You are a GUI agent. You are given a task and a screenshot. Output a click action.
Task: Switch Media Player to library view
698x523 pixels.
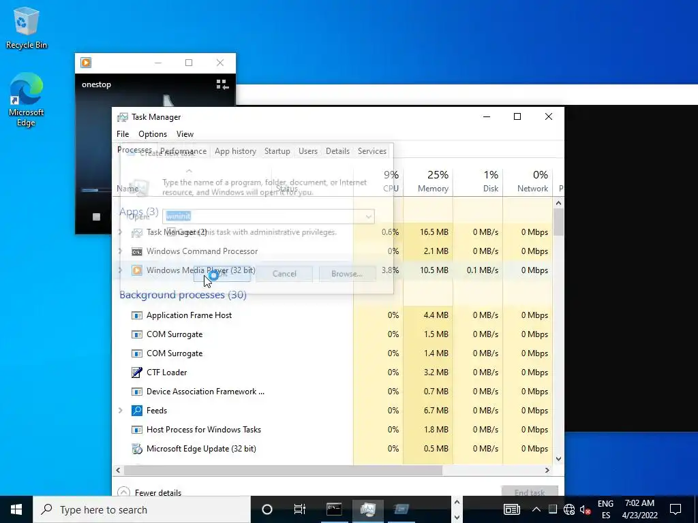click(x=222, y=84)
